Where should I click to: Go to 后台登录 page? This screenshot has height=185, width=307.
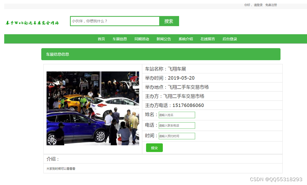tap(230, 39)
